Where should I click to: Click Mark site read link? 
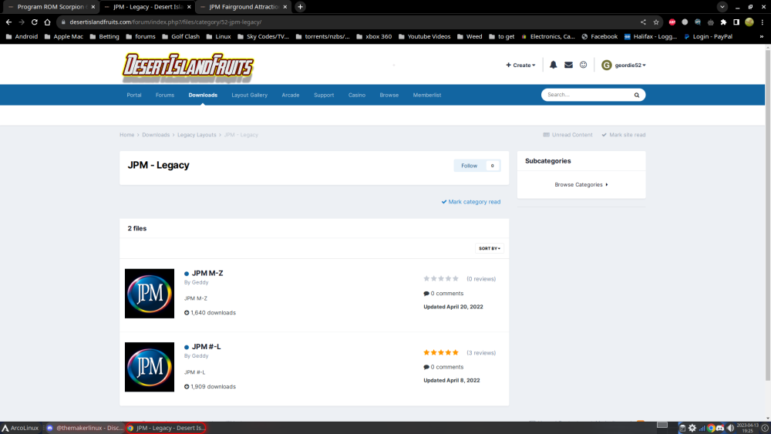click(x=624, y=135)
